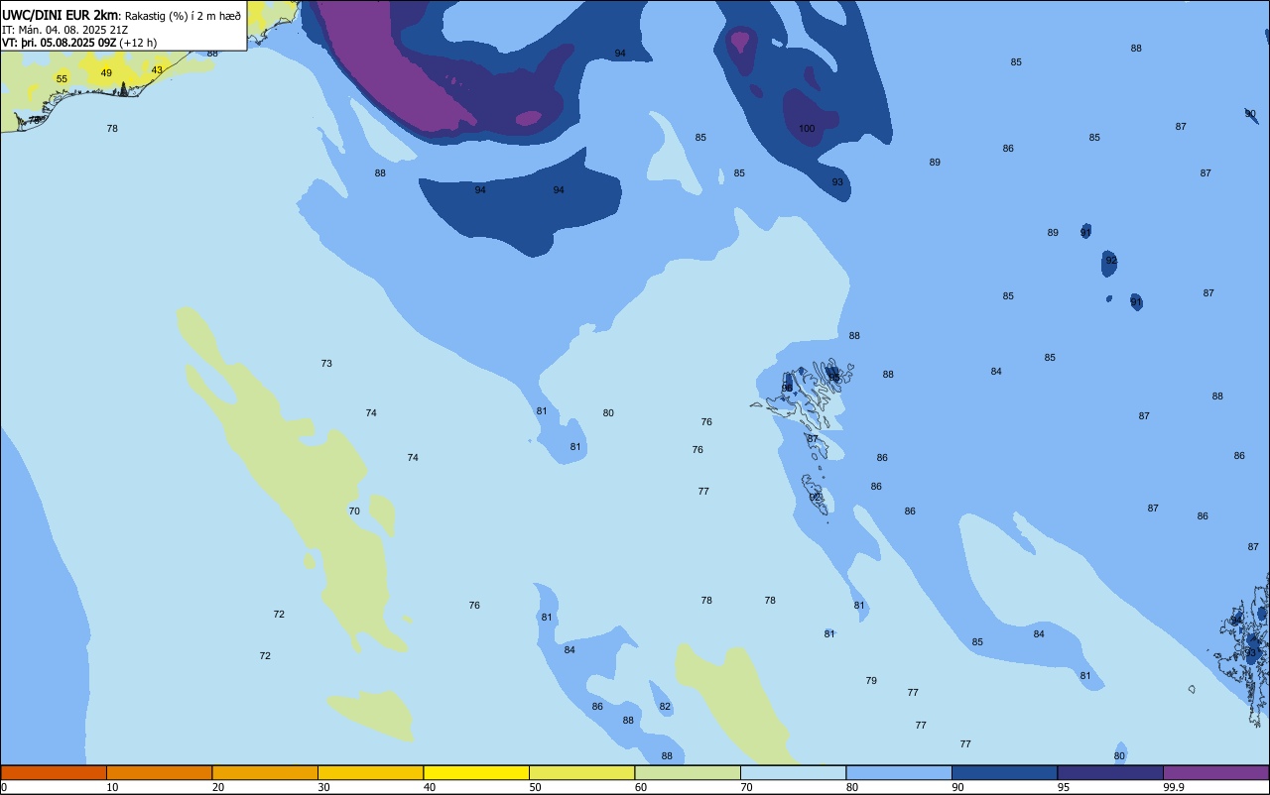1270x795 pixels.
Task: Click the 0–10 dark red-orange legend swatch
Action: [54, 772]
